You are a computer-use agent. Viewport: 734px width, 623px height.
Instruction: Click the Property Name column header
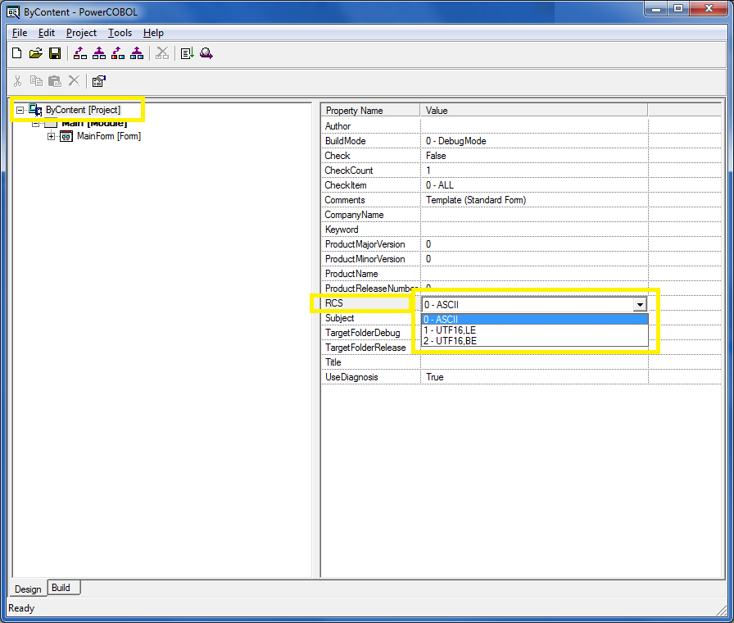coord(371,111)
